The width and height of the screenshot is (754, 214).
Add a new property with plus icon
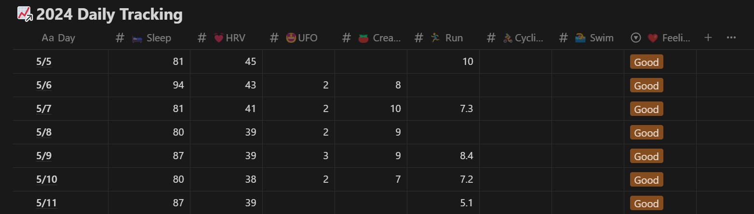coord(708,38)
